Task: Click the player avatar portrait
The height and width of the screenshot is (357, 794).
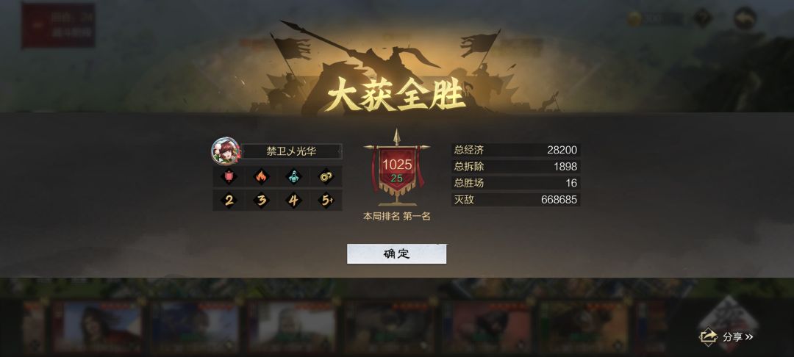Action: pos(226,151)
